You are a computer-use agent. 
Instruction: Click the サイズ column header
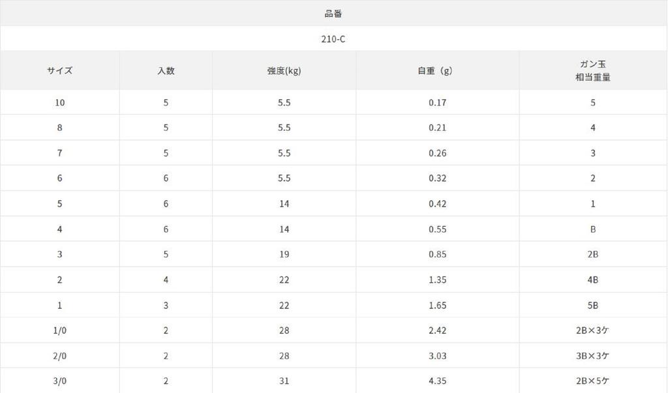coord(59,71)
